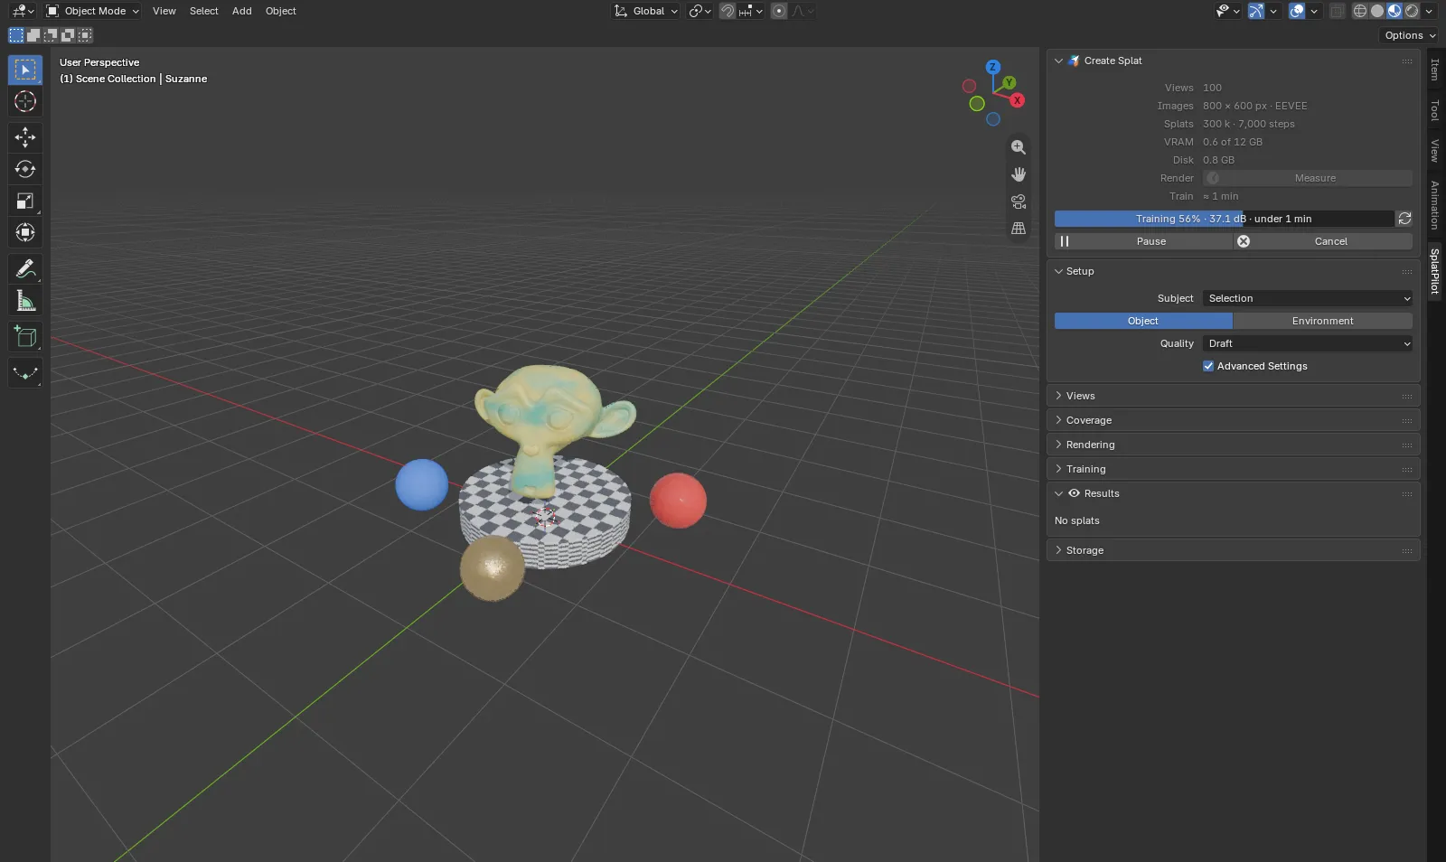Select the Measure ruler tool
The image size is (1446, 862).
tap(25, 300)
